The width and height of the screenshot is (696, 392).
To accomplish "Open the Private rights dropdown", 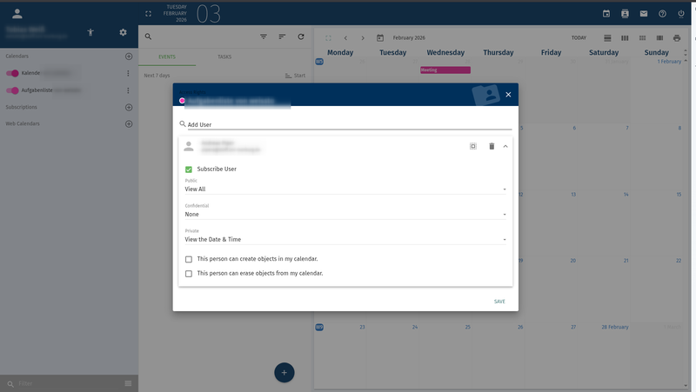I will point(345,239).
